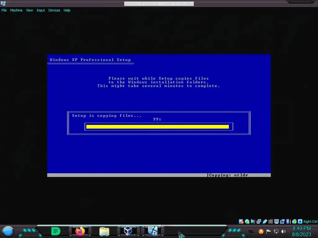Open the network tray icon
318x238 pixels.
pyautogui.click(x=276, y=231)
